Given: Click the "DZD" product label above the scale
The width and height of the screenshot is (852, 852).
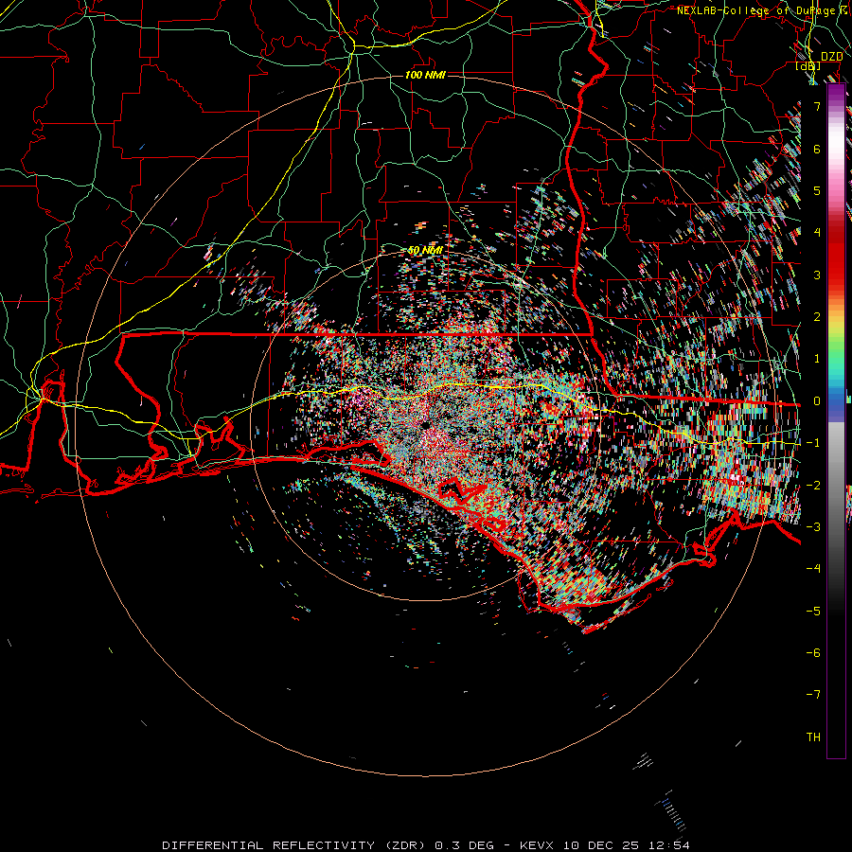Looking at the screenshot, I should (831, 57).
